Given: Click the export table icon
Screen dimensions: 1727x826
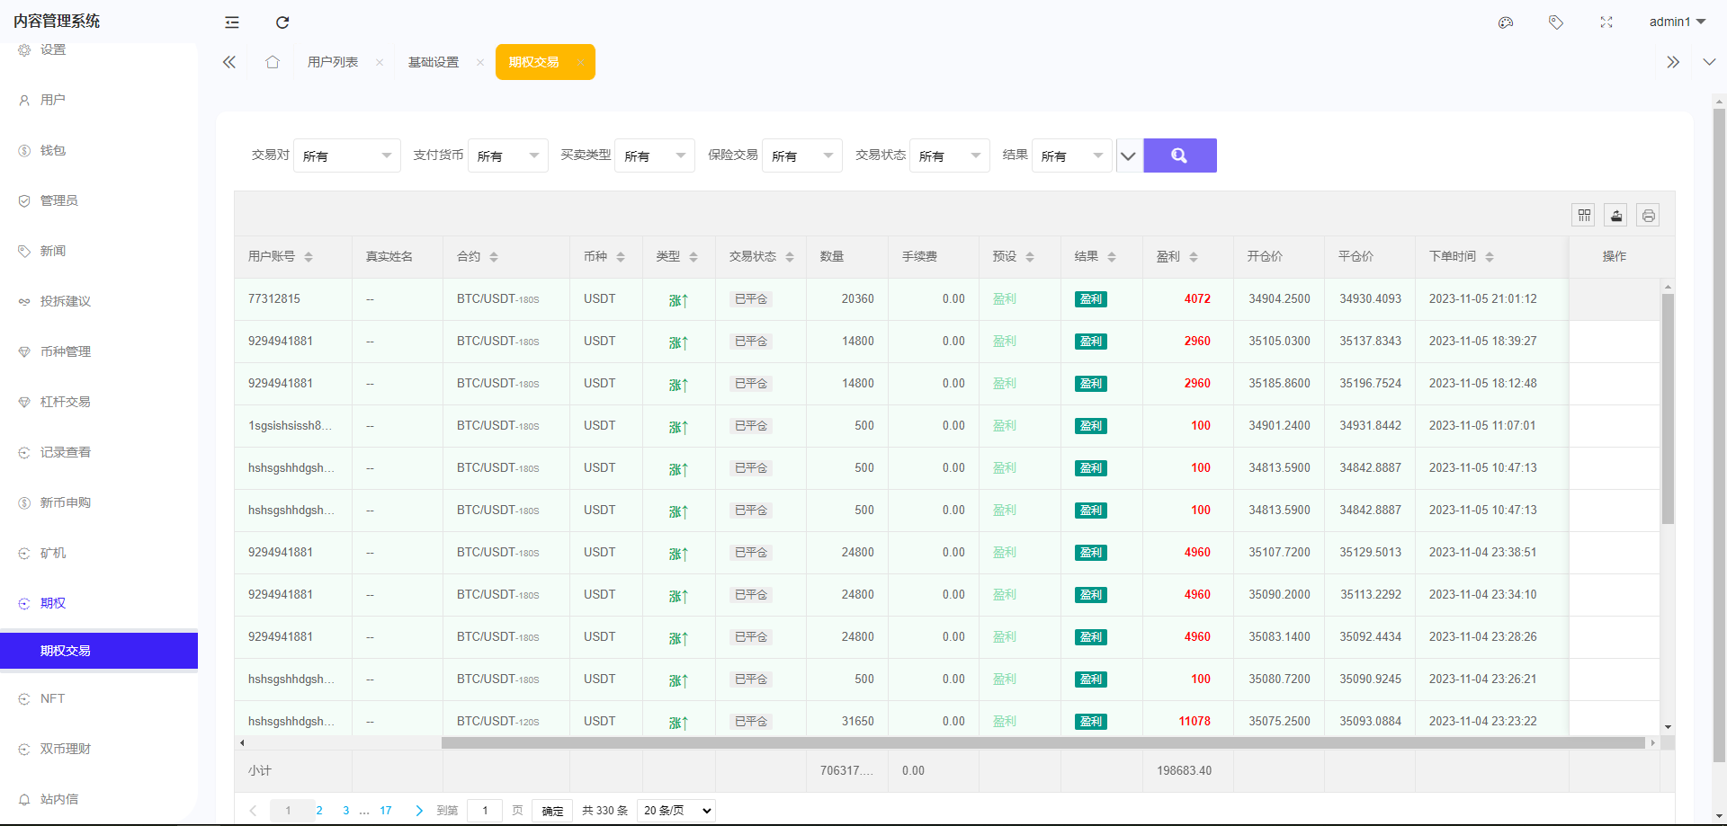Looking at the screenshot, I should [x=1615, y=216].
